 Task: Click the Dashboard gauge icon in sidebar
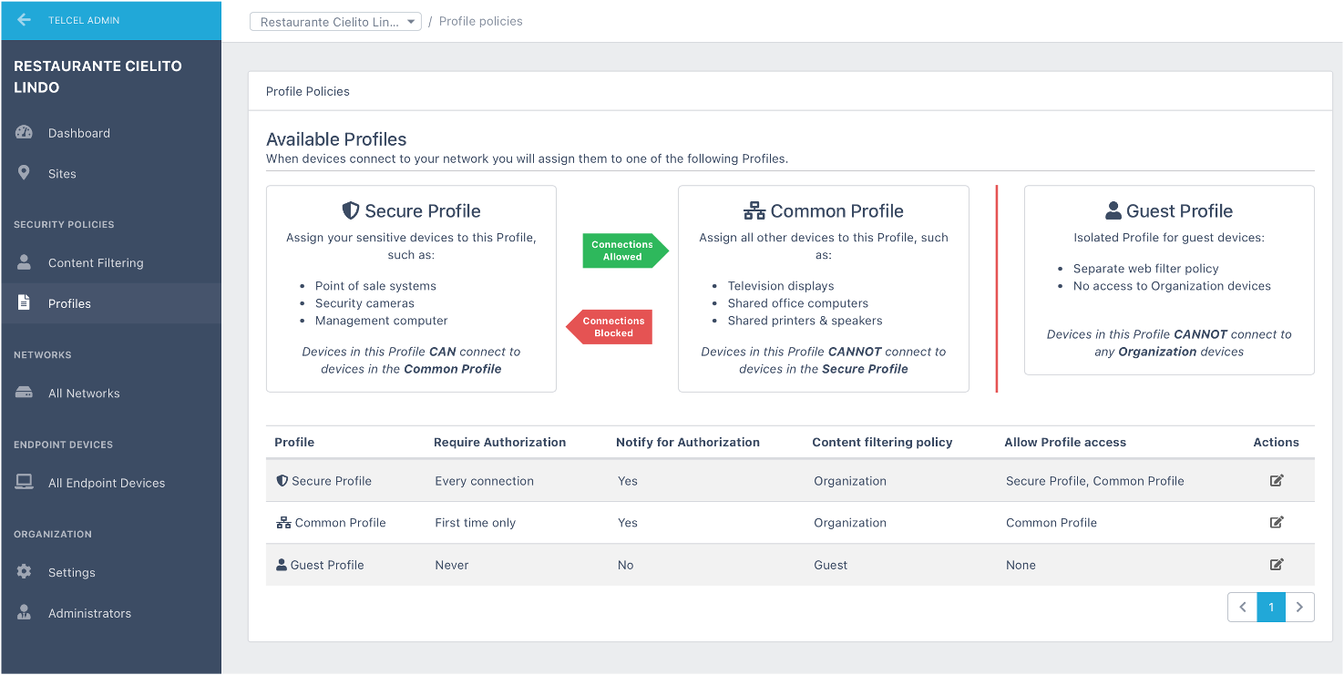25,132
